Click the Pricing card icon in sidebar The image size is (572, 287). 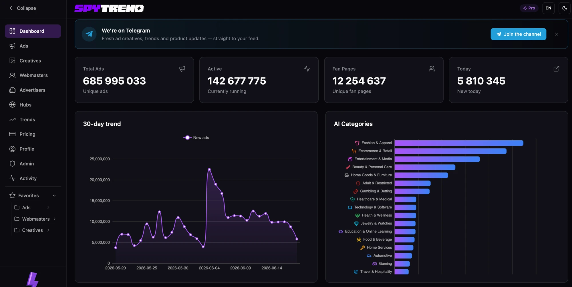pyautogui.click(x=12, y=134)
